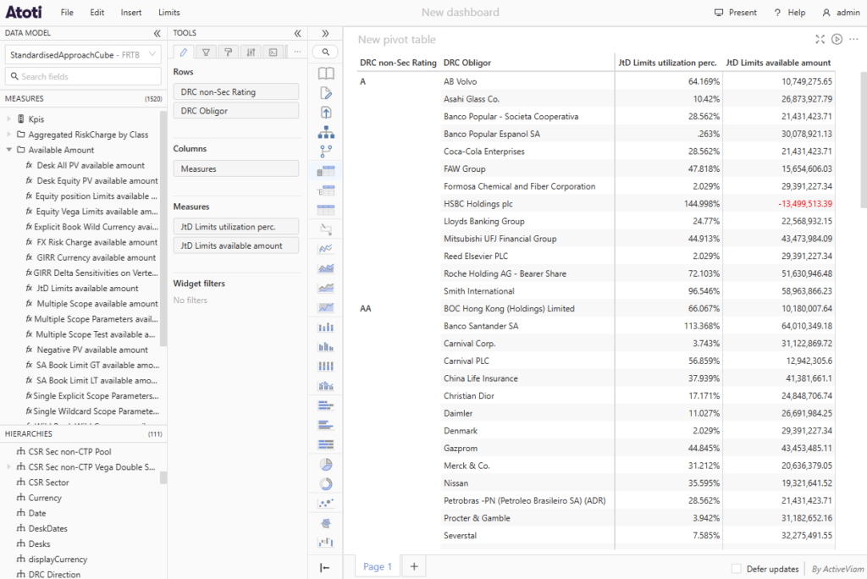Select the branch-nodes widget icon
This screenshot has width=867, height=579.
click(x=326, y=151)
